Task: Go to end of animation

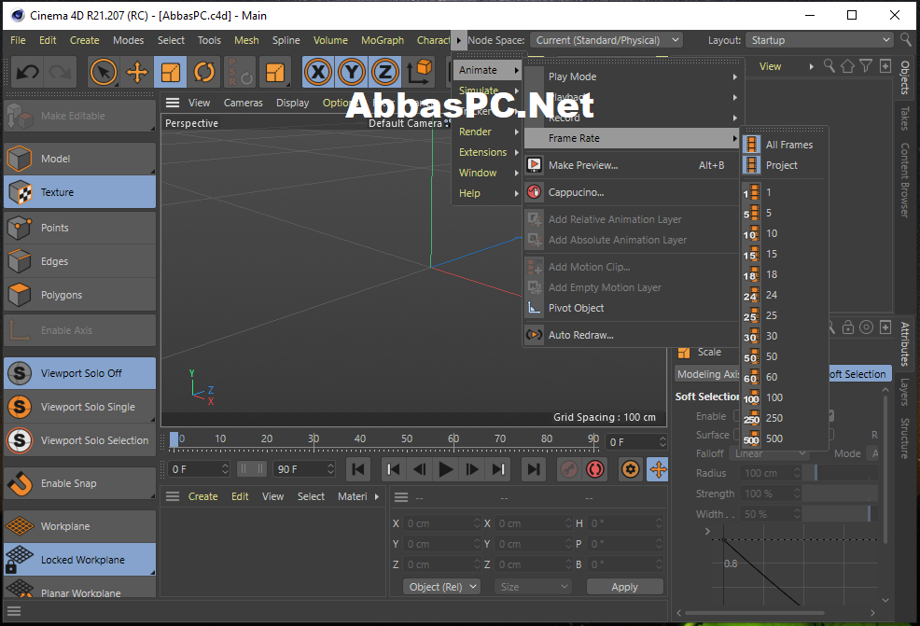Action: [x=534, y=469]
